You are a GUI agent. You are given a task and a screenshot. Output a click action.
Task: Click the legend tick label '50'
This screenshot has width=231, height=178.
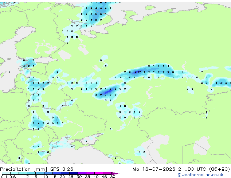(113, 177)
